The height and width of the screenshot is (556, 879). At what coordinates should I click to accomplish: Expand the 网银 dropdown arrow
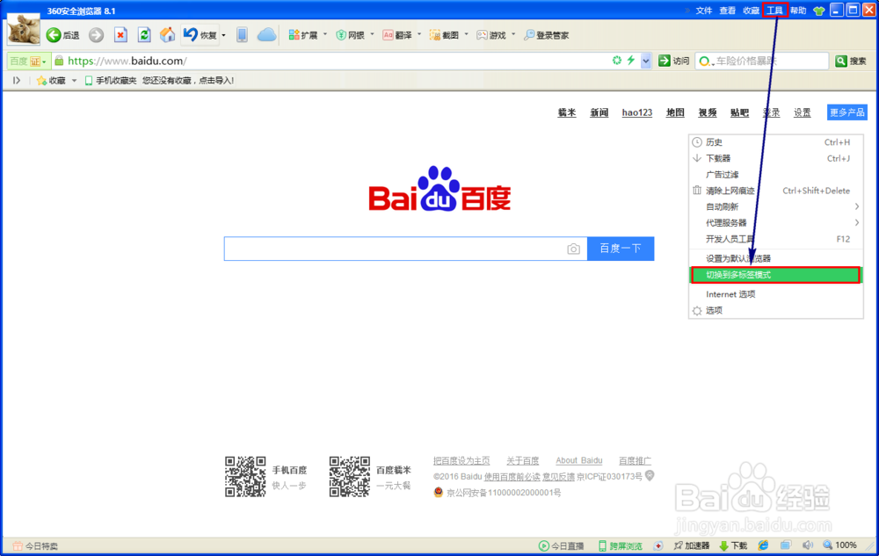coord(372,35)
